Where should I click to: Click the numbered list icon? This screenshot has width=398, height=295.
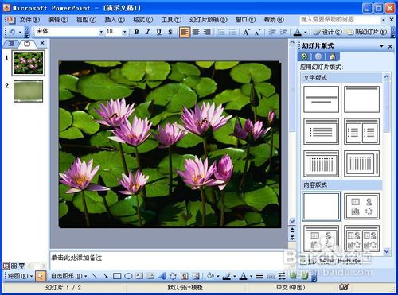[x=221, y=32]
